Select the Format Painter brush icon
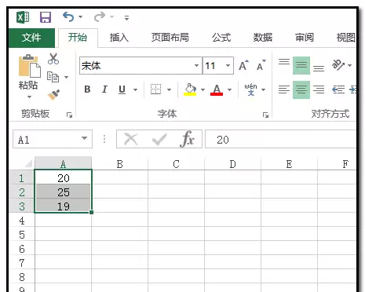 (53, 95)
